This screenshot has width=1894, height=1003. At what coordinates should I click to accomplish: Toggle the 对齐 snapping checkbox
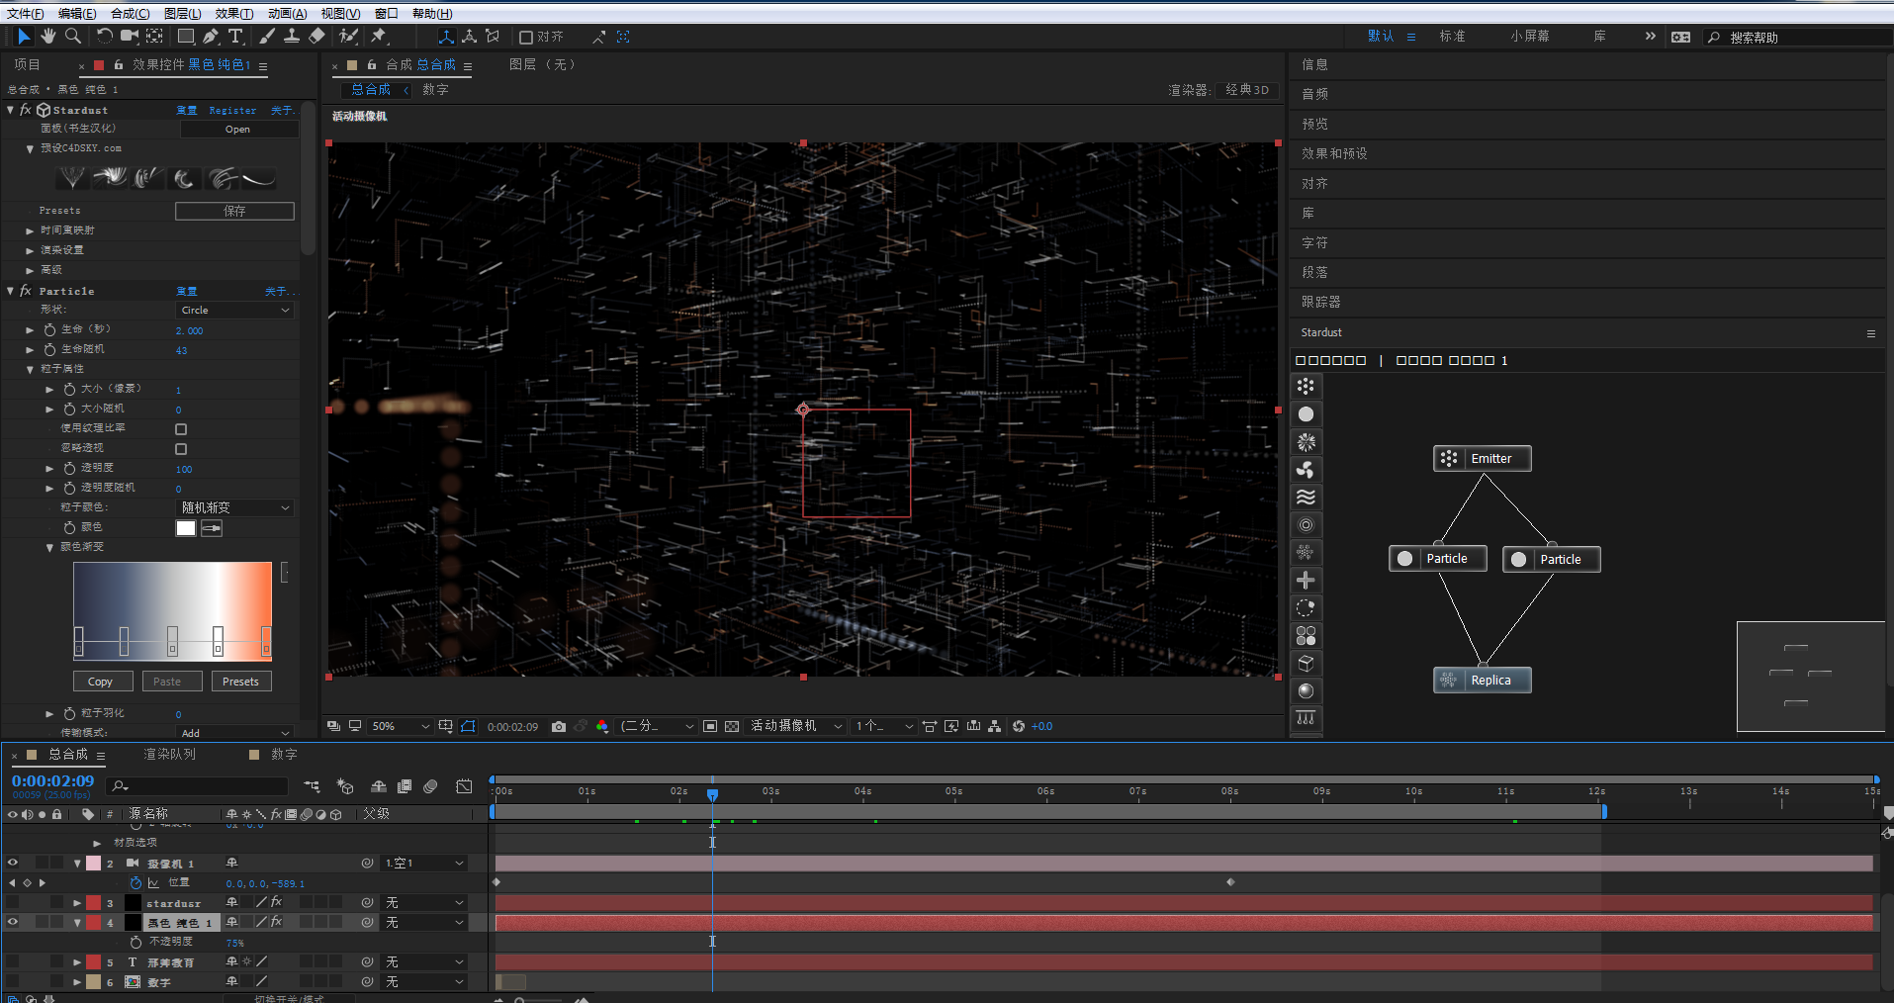526,38
